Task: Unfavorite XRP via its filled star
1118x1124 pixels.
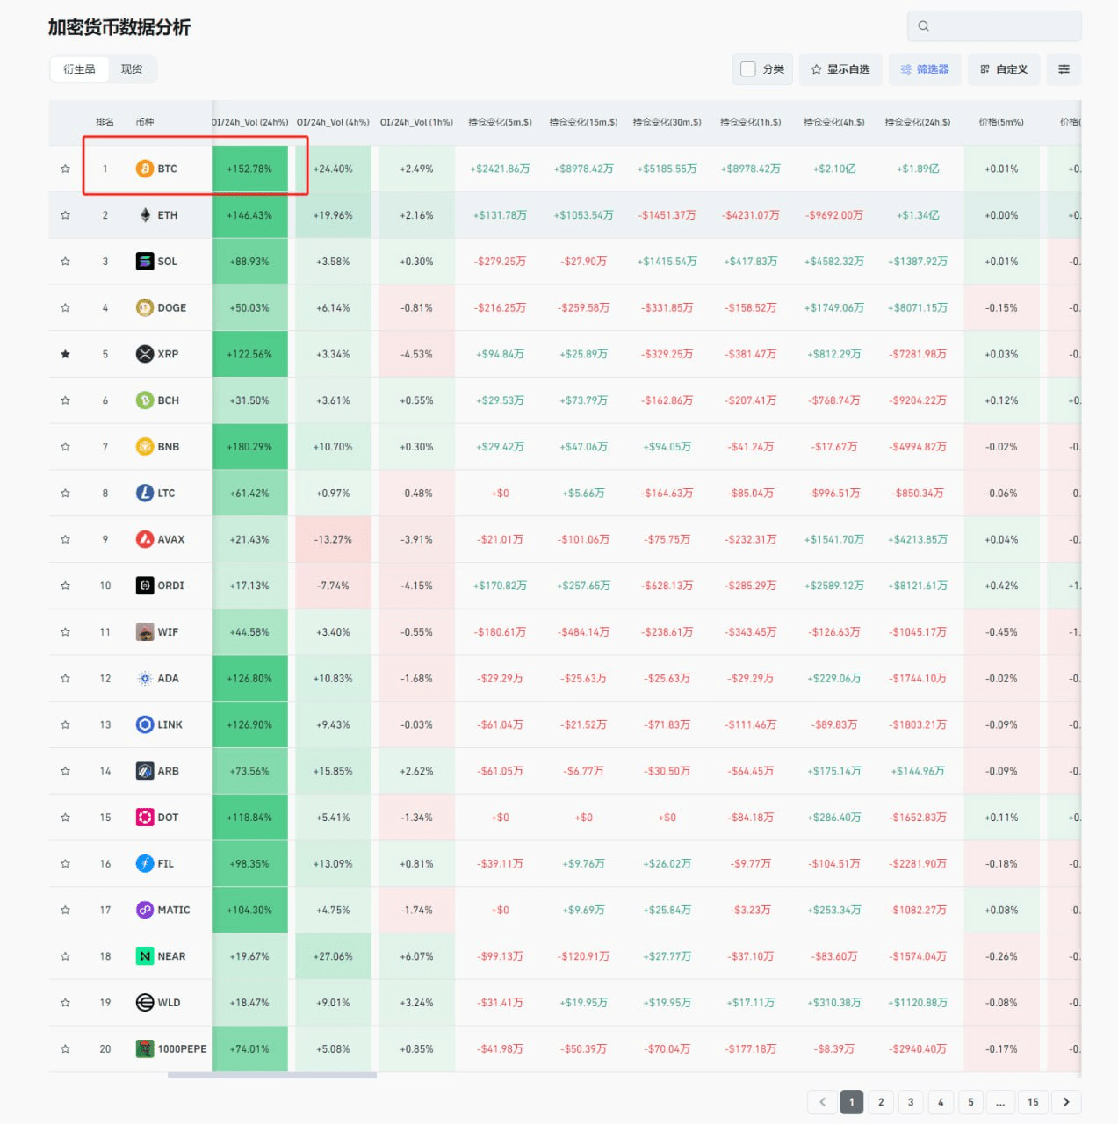Action: tap(65, 354)
